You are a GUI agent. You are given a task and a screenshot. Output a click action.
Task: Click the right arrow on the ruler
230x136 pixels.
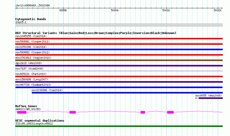[x=222, y=8]
